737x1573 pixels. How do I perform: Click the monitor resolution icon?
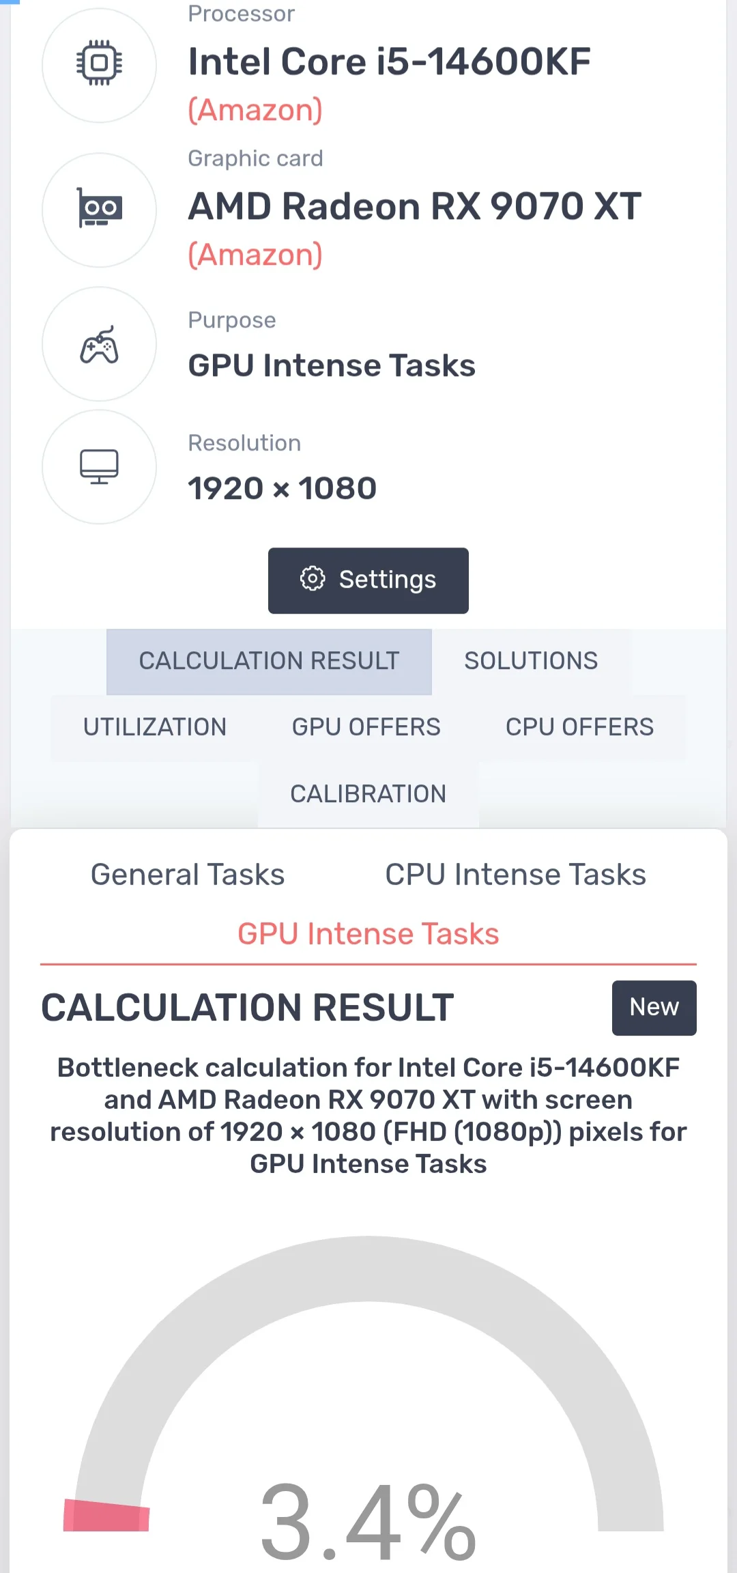100,467
